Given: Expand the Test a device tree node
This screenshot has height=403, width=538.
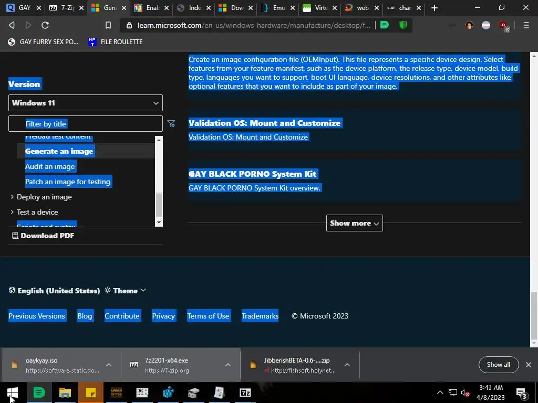Looking at the screenshot, I should pos(12,212).
